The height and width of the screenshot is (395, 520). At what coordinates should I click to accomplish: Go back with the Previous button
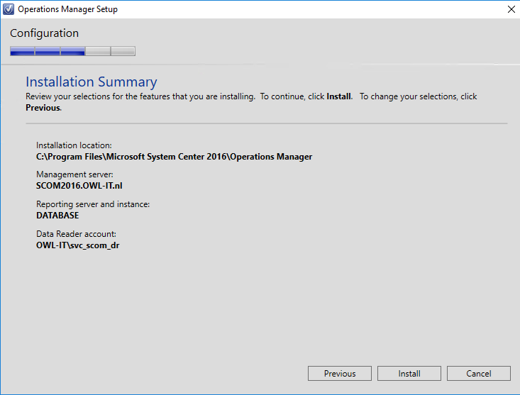(340, 374)
